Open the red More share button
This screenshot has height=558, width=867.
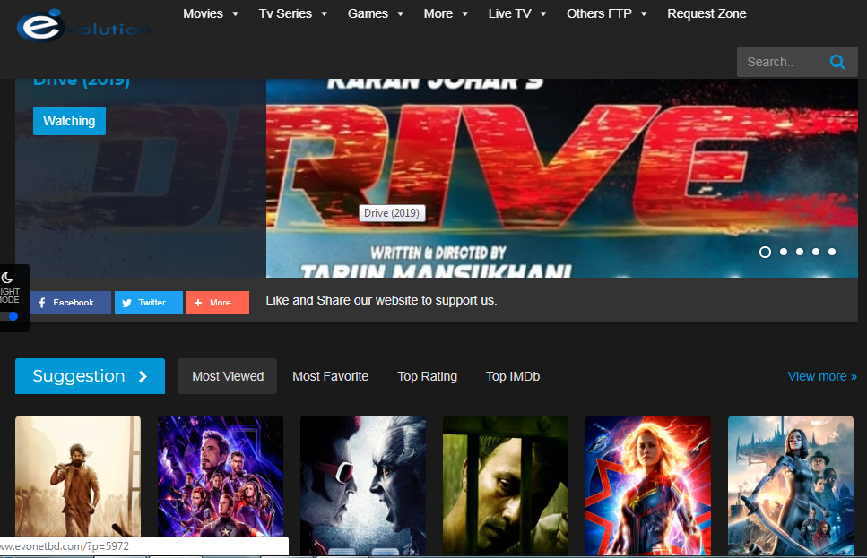point(218,303)
